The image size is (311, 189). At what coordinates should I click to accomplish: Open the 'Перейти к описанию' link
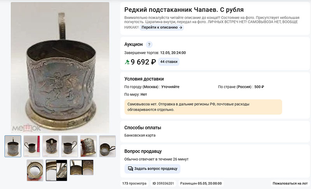click(162, 28)
